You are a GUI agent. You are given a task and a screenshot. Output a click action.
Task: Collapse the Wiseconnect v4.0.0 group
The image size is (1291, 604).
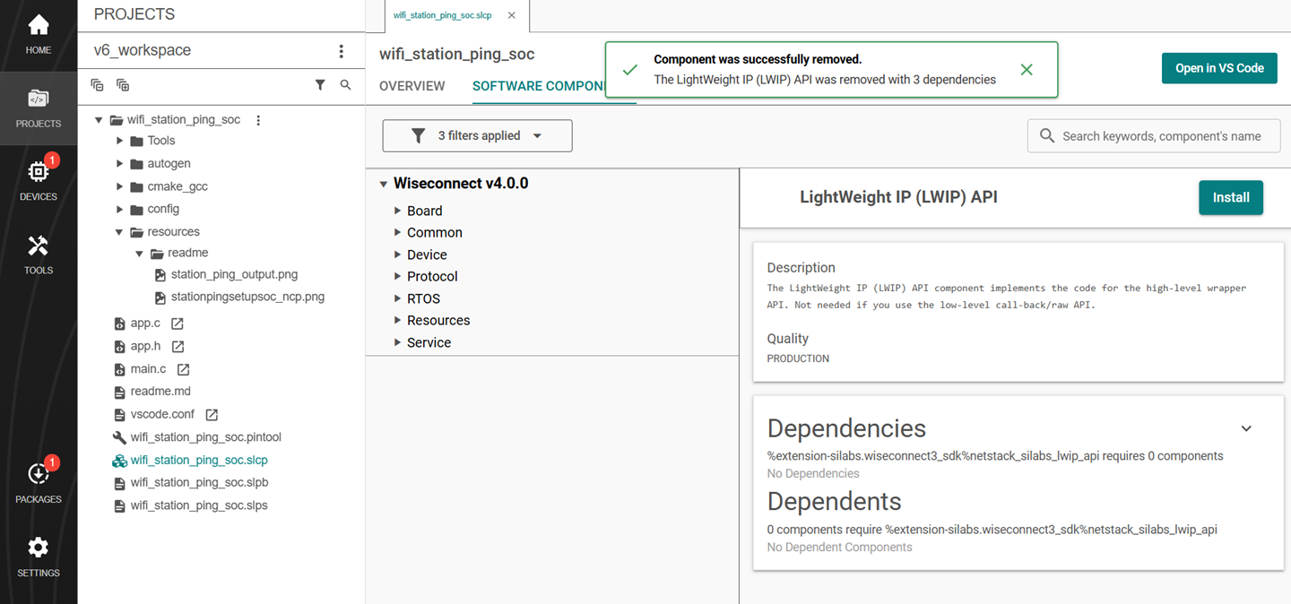384,183
